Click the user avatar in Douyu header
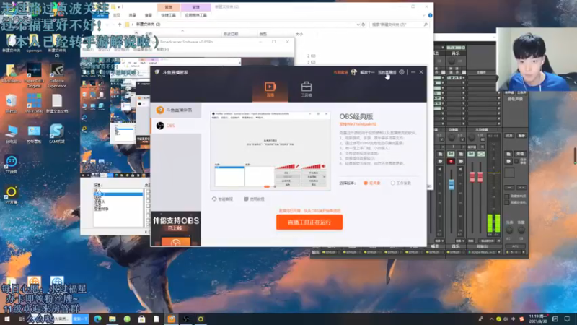The image size is (577, 325). (x=353, y=72)
